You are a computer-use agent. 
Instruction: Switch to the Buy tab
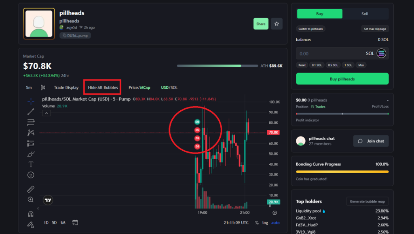pos(320,14)
